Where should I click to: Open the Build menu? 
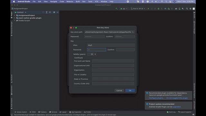coord(78,2)
